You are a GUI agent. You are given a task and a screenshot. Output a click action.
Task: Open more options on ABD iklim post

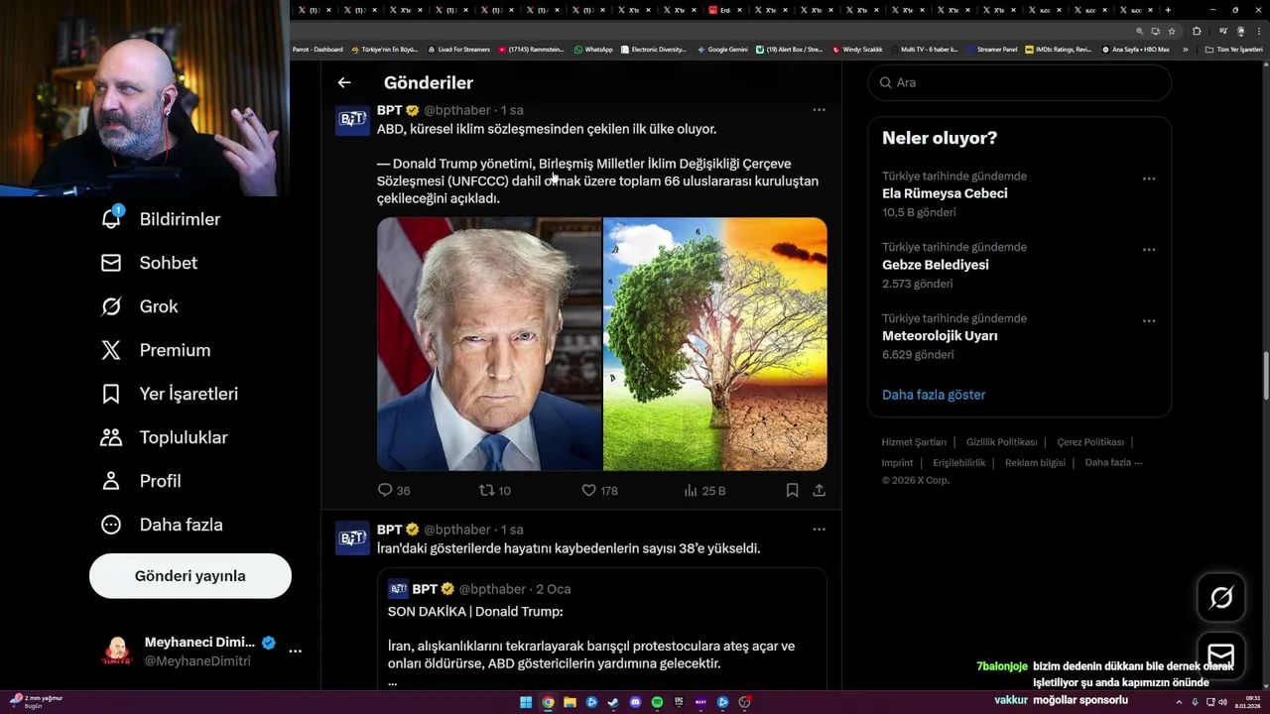coord(819,110)
